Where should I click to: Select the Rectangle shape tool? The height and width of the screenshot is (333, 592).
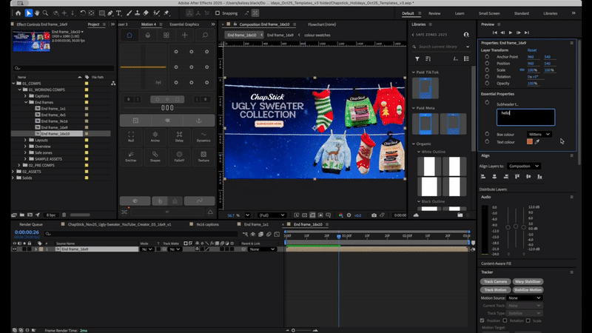point(101,13)
